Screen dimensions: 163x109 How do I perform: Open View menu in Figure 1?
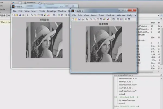pos(27,11)
